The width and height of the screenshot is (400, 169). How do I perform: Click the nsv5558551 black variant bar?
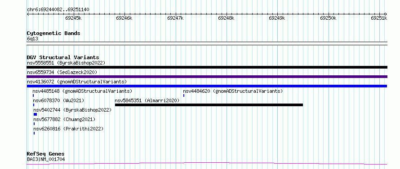click(x=207, y=67)
